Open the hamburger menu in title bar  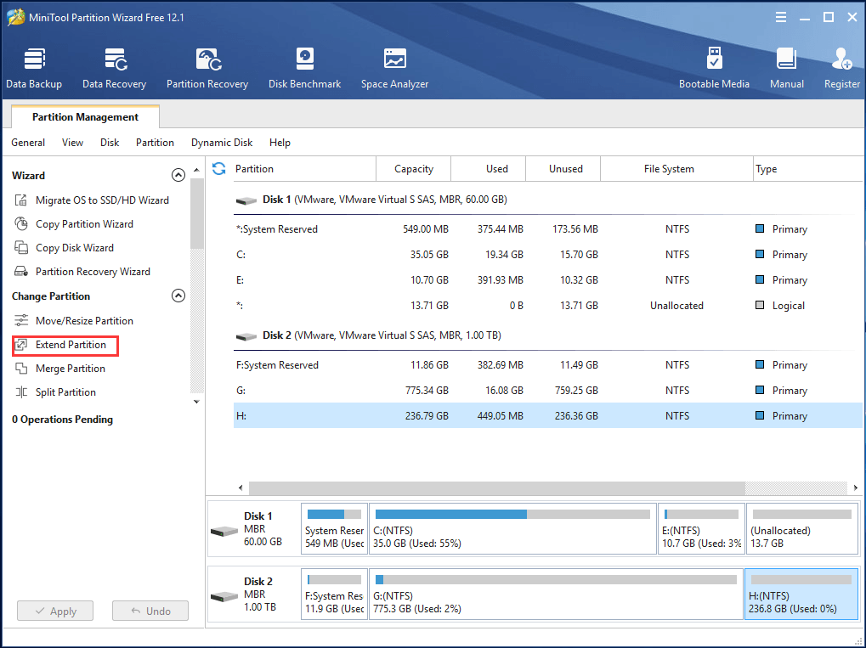781,17
